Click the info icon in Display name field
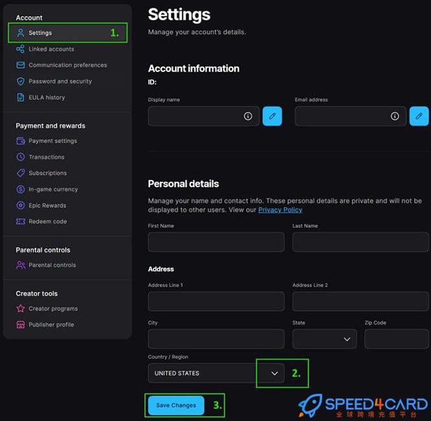 (x=248, y=116)
